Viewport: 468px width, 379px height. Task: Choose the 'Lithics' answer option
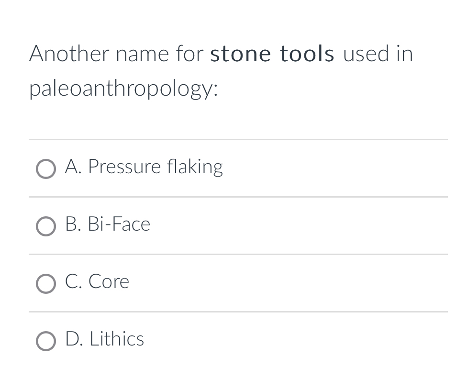[x=104, y=340]
